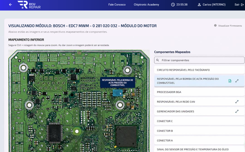Expand icon on BOMBA DE ALTA PRESSÃO row
The width and height of the screenshot is (245, 152).
(237, 81)
